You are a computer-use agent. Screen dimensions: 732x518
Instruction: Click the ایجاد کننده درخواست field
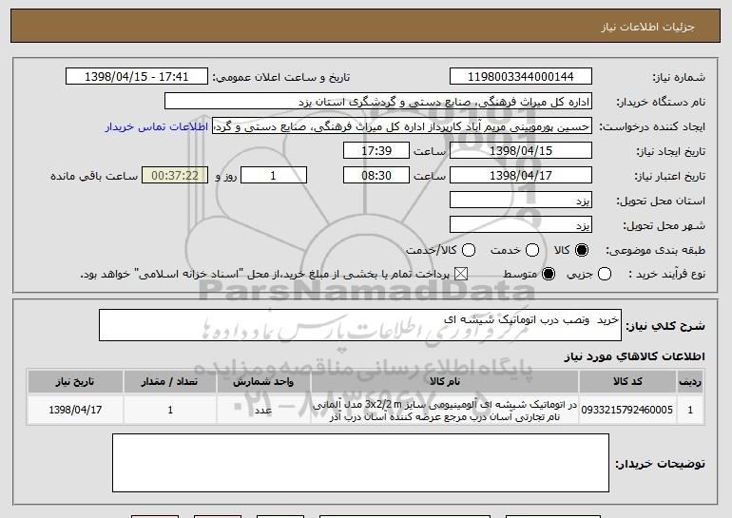point(402,126)
